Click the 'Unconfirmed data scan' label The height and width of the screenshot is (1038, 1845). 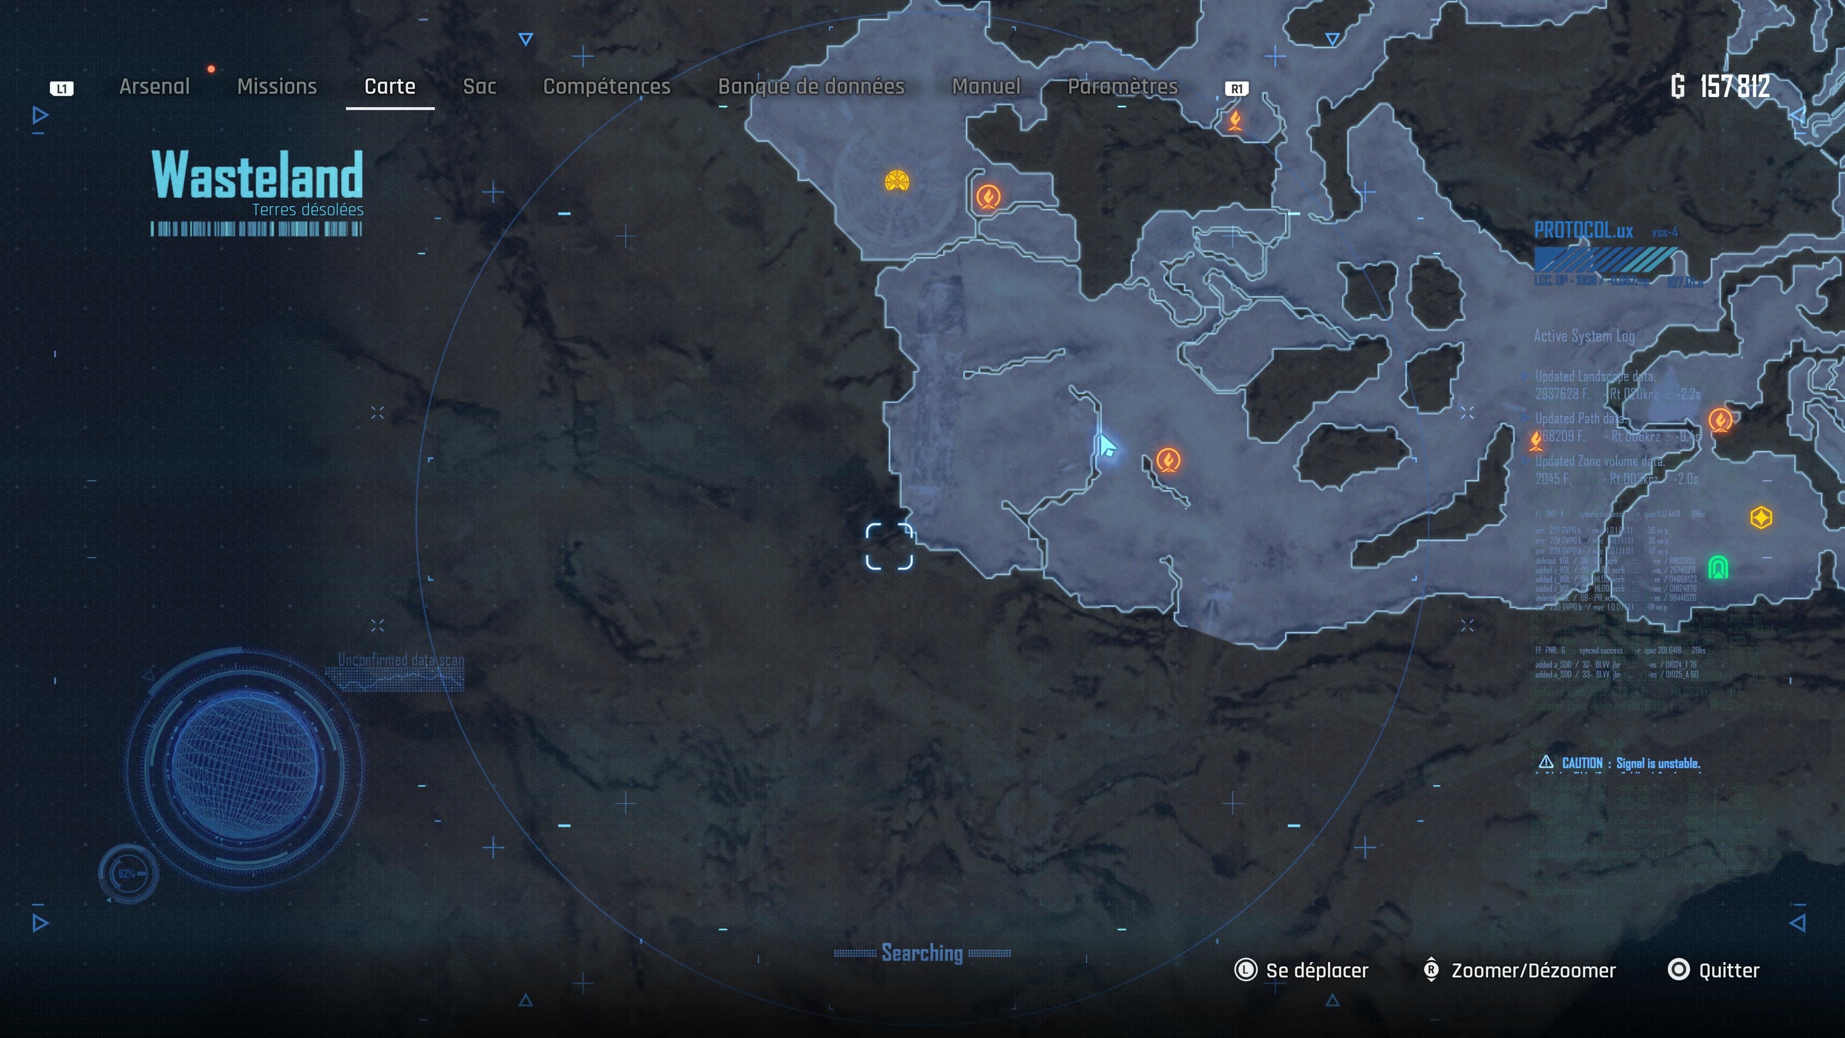pos(400,660)
